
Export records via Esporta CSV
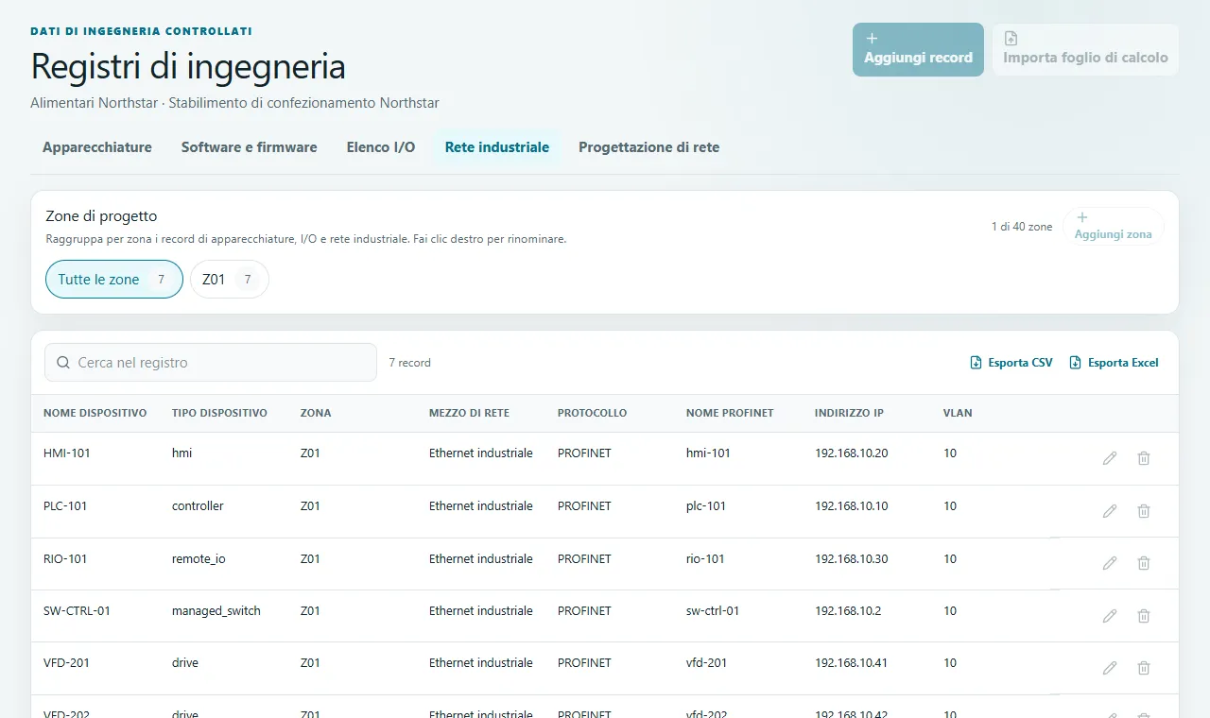coord(1011,363)
